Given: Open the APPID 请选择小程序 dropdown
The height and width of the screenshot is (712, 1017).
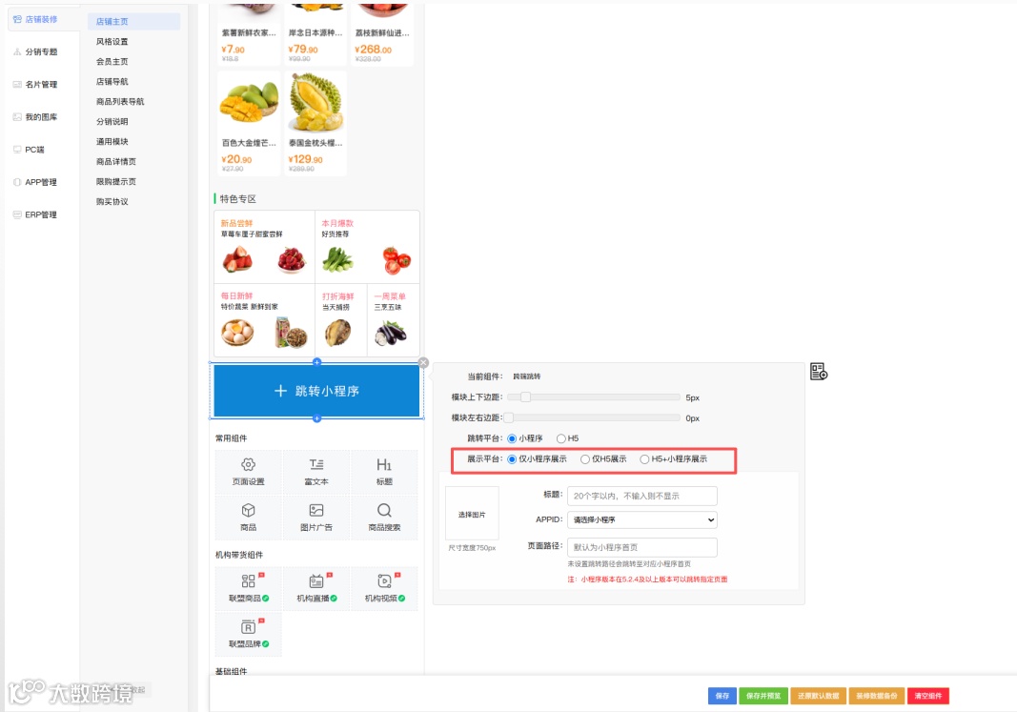Looking at the screenshot, I should 642,520.
